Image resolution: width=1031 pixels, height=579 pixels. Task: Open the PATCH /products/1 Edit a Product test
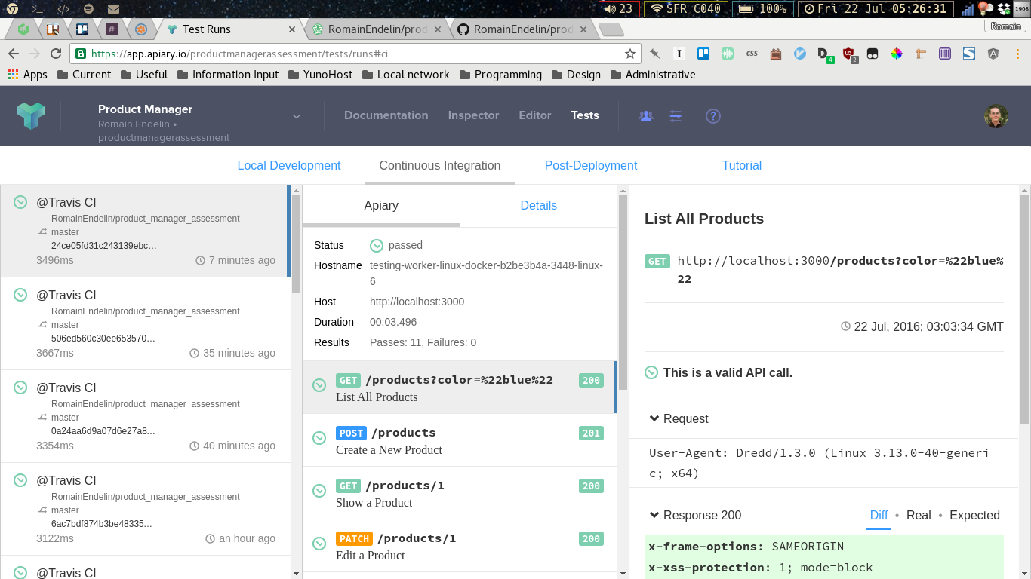459,546
